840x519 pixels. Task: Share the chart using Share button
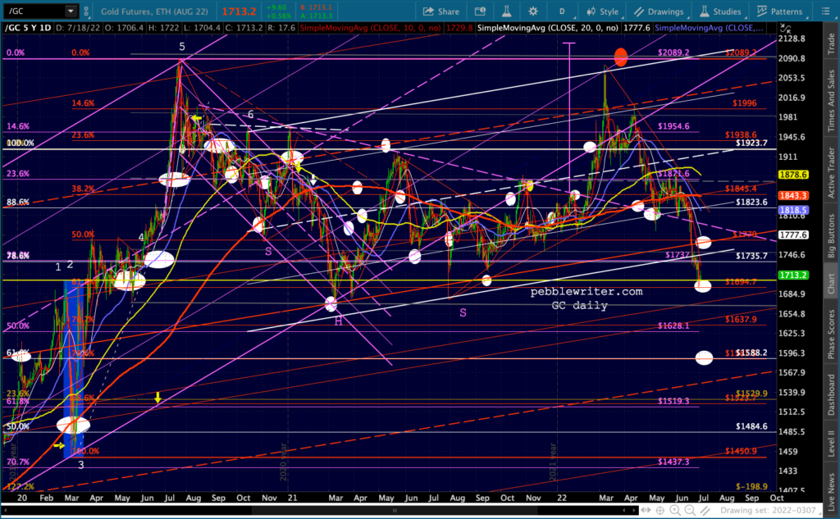coord(441,11)
